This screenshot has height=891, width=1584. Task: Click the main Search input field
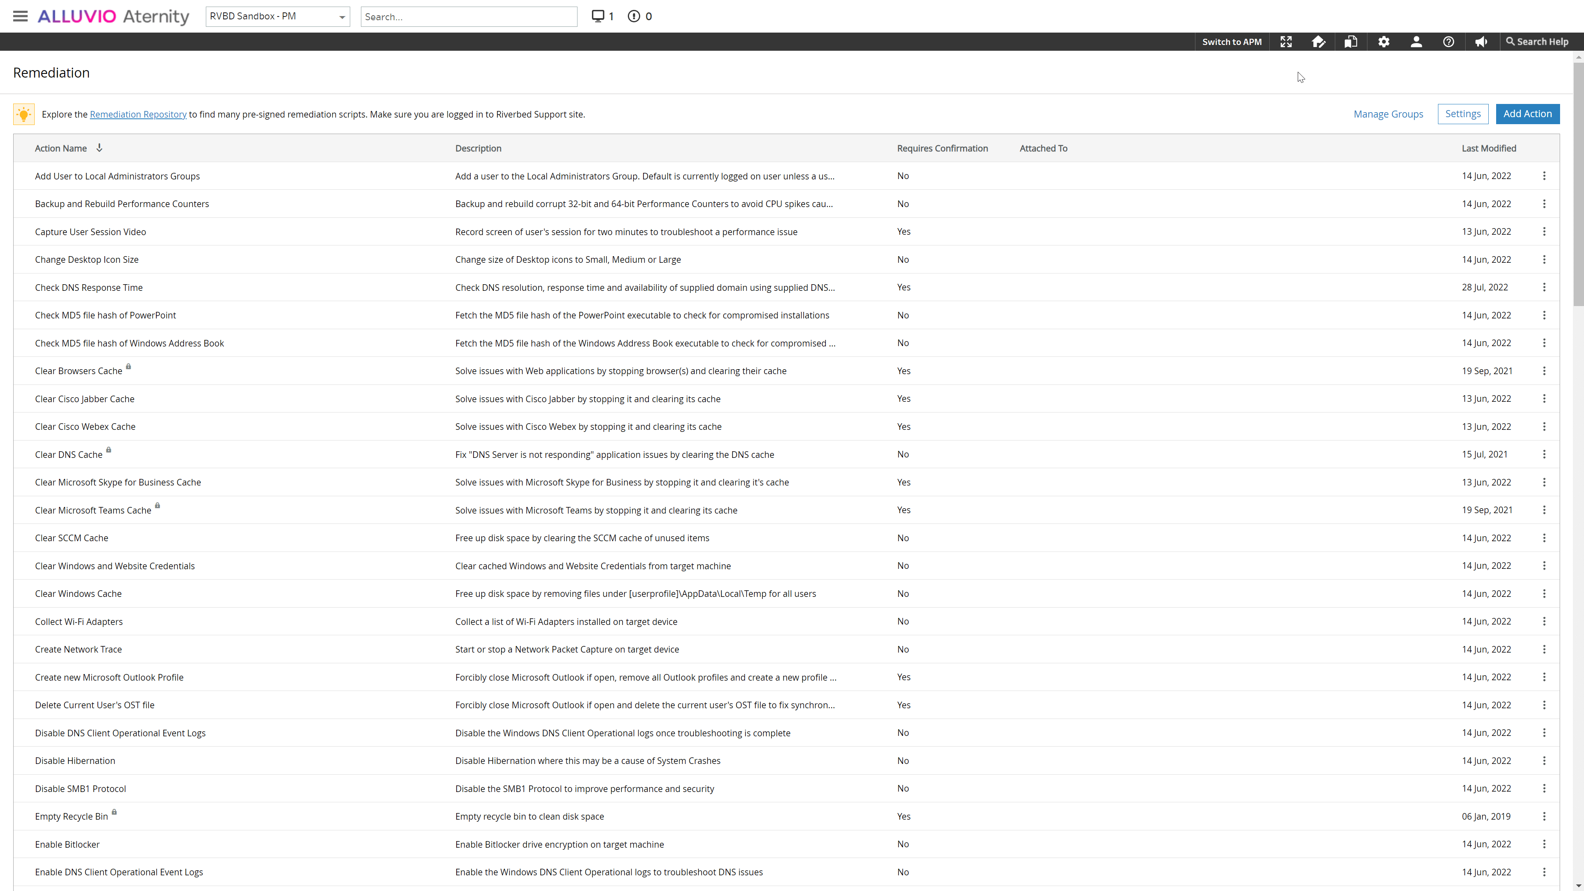point(469,16)
